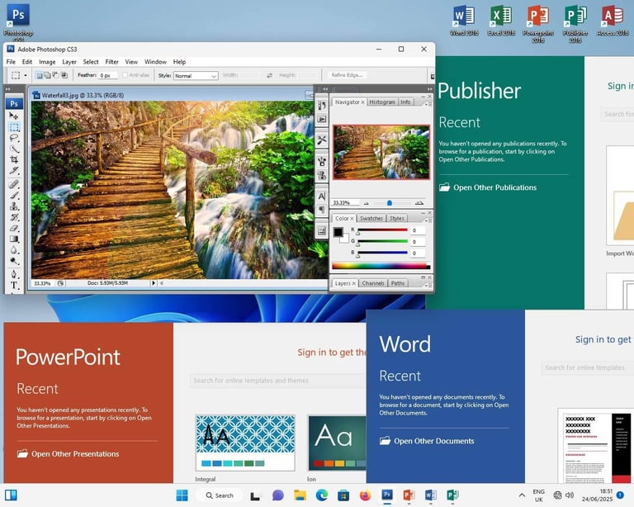Open the Layer menu in Photoshop

[x=69, y=62]
